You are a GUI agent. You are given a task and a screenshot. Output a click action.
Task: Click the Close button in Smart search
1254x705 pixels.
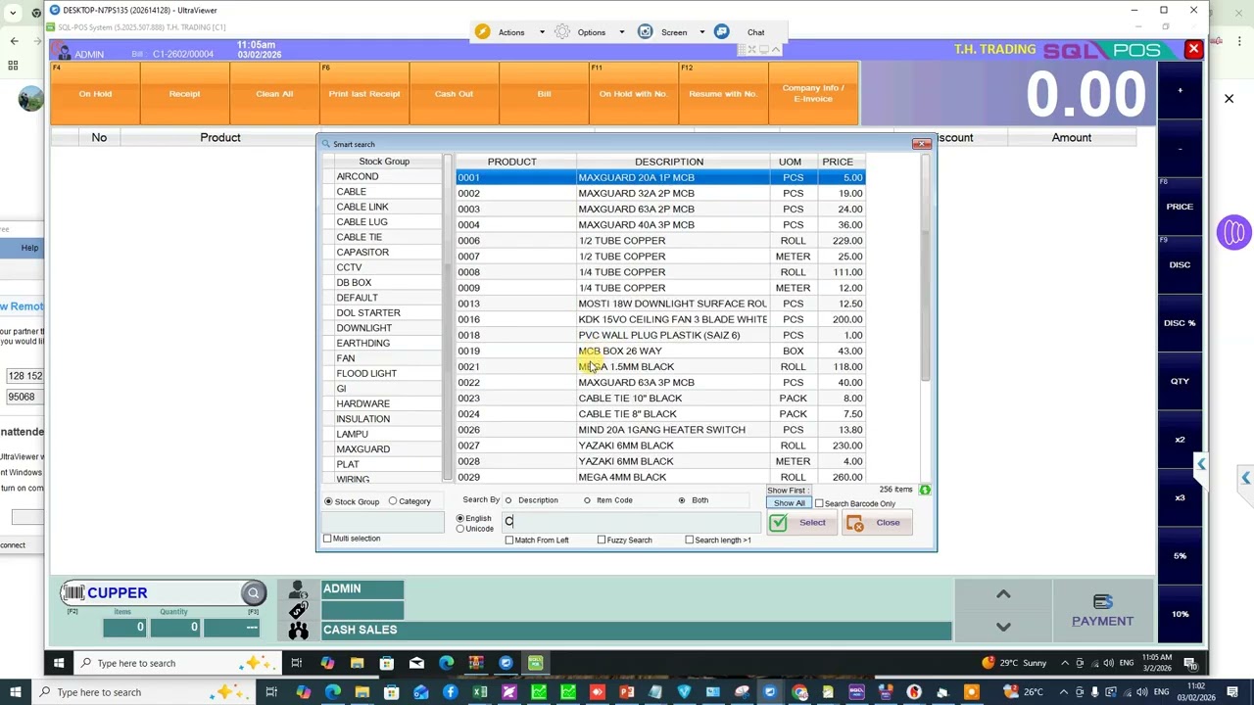tap(877, 523)
